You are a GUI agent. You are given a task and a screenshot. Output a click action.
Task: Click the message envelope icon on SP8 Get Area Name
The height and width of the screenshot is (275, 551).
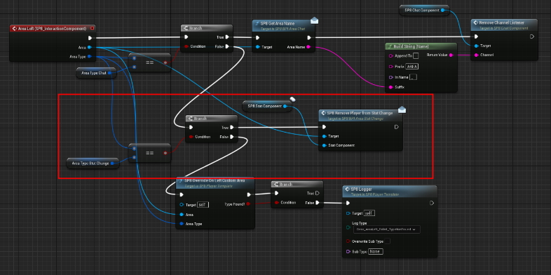315,21
